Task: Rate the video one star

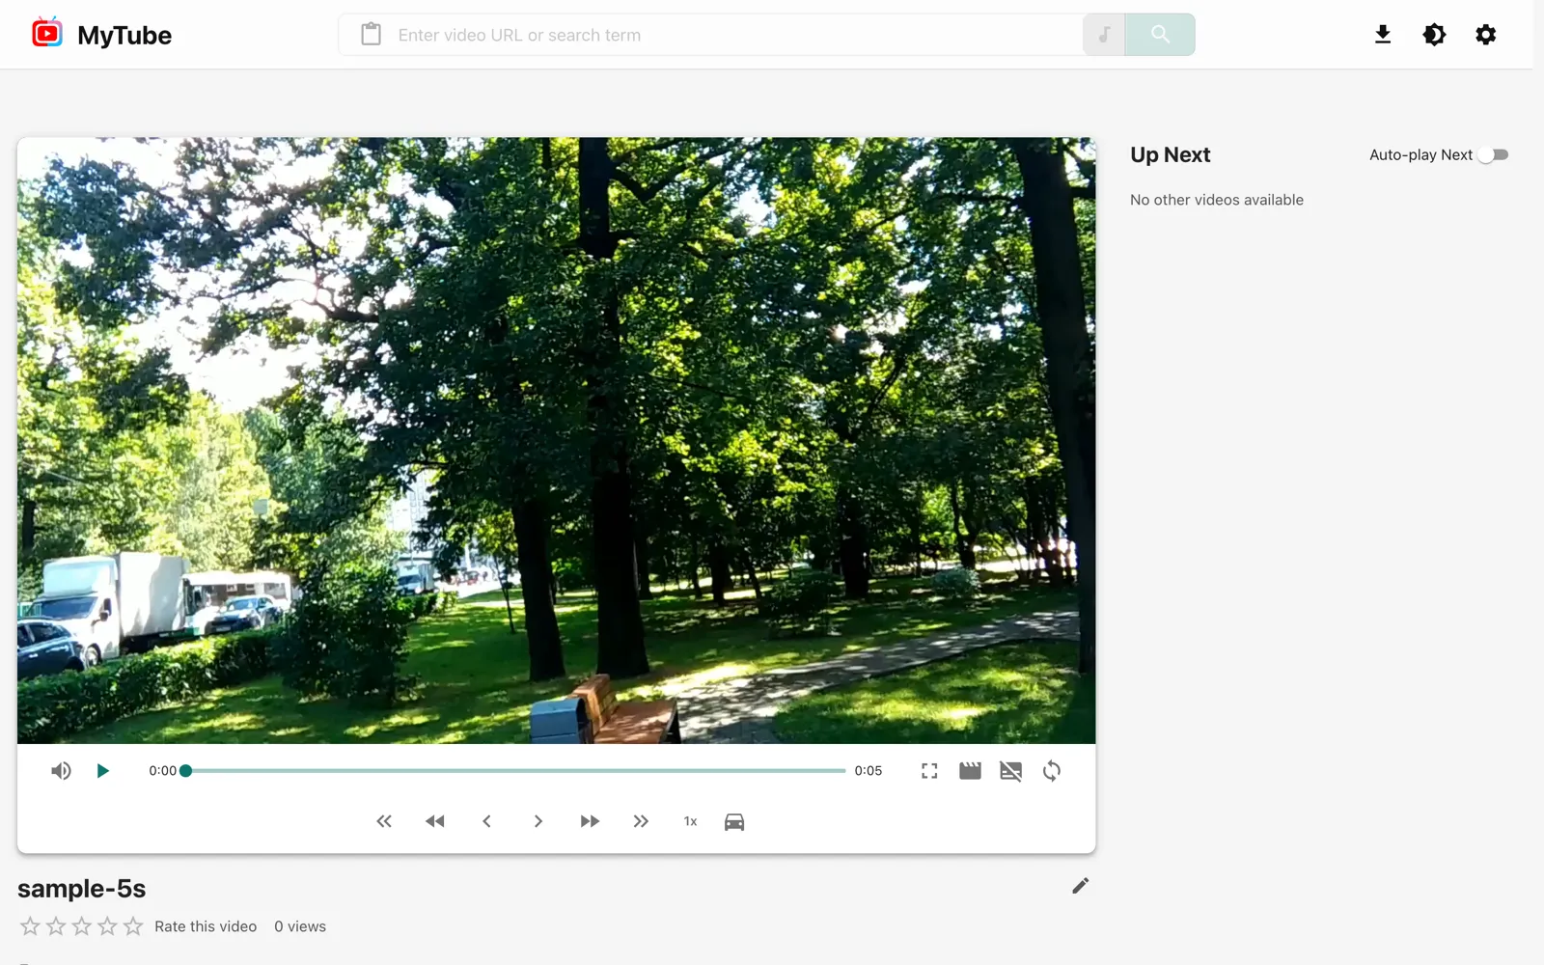Action: pyautogui.click(x=30, y=926)
